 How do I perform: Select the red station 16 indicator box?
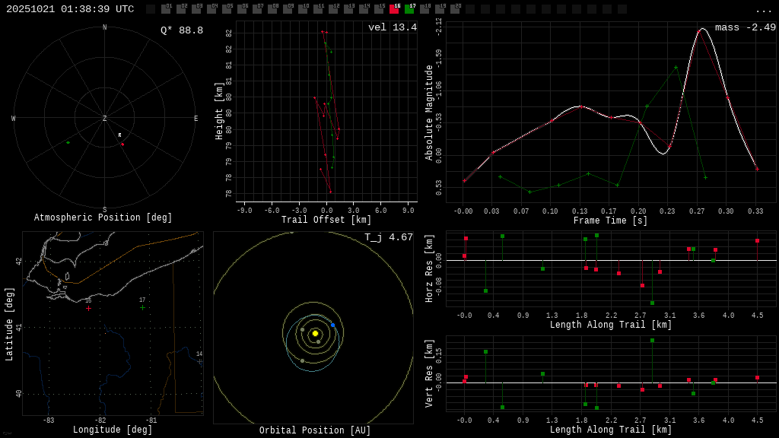394,9
